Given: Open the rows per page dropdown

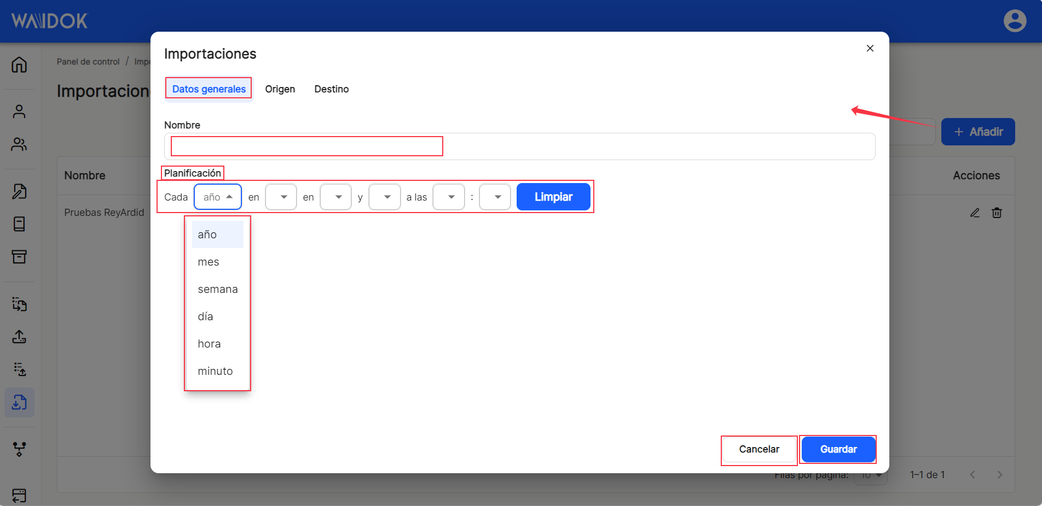Looking at the screenshot, I should (871, 475).
